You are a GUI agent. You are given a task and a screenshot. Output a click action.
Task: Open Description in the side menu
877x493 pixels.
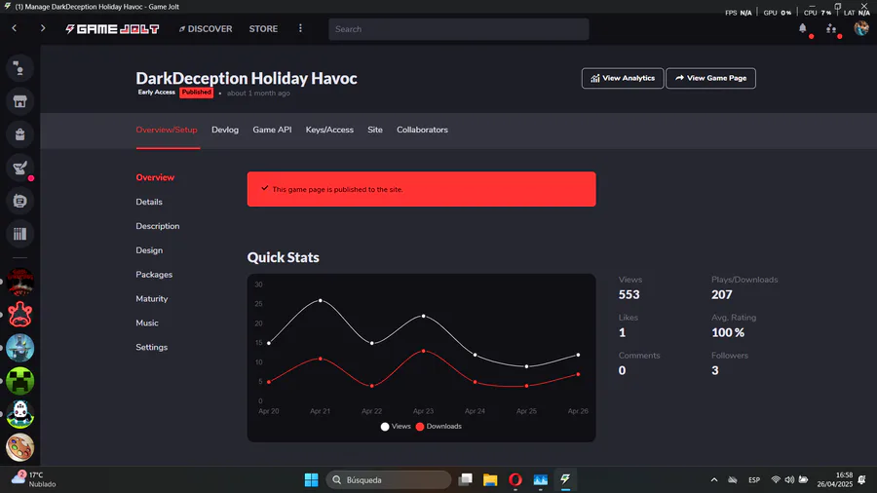[x=158, y=226]
